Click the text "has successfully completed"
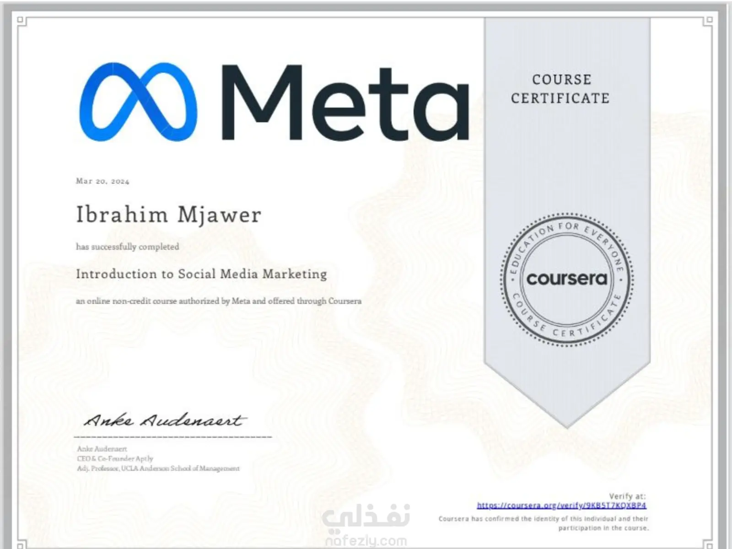This screenshot has height=549, width=732. pos(128,247)
